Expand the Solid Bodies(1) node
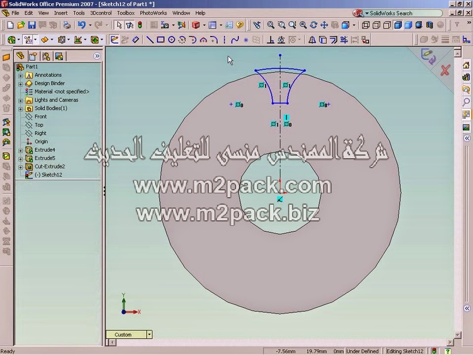Screen dimensions: 473x355 [x=21, y=108]
